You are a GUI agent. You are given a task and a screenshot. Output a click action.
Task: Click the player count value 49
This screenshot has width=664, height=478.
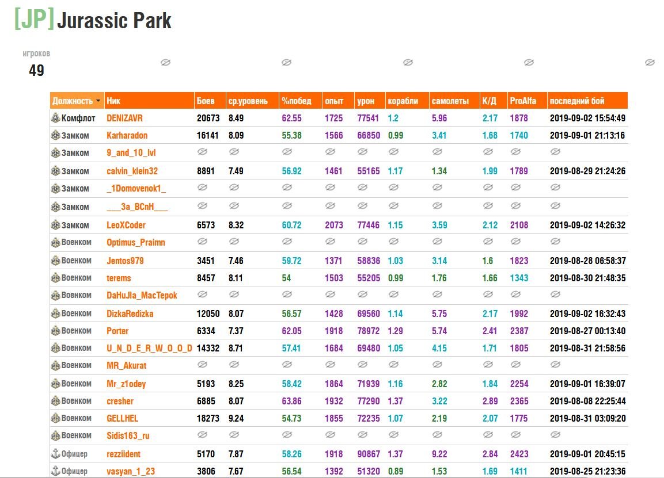point(36,70)
